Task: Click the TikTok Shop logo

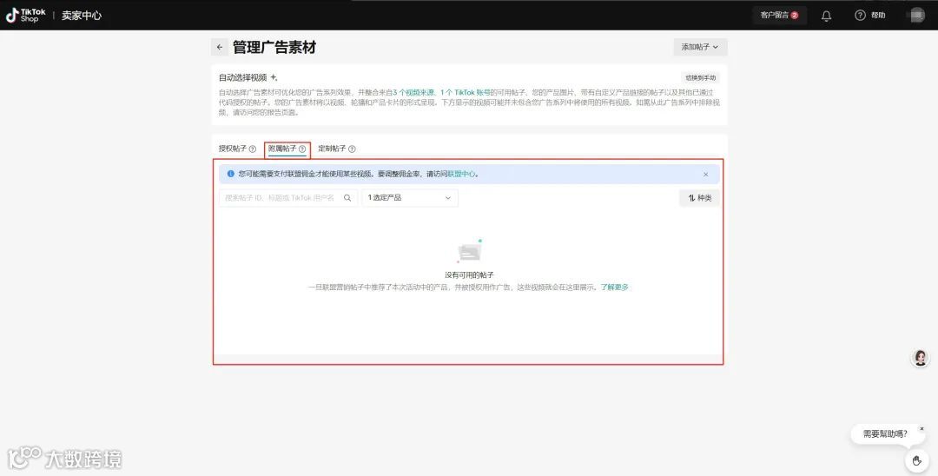Action: 26,16
